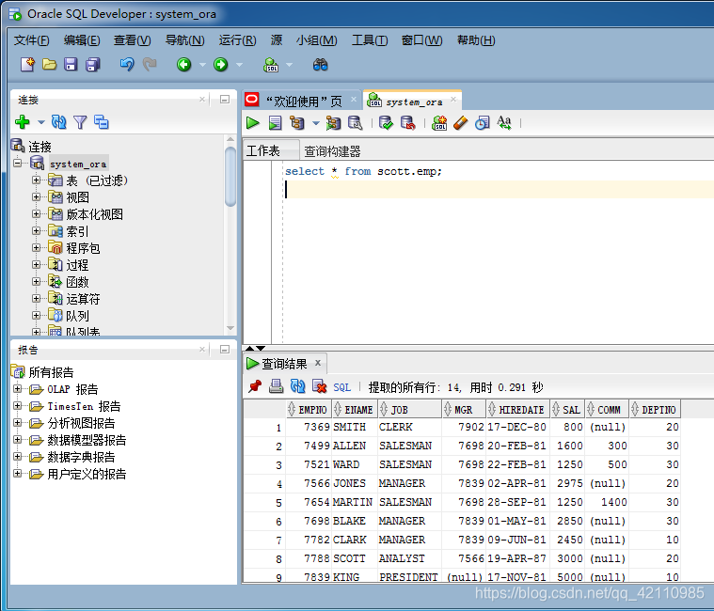Click the New file icon in main toolbar
The image size is (714, 611).
click(27, 65)
